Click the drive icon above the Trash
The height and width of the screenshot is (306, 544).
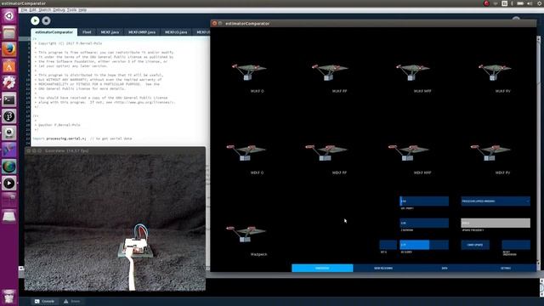click(9, 217)
